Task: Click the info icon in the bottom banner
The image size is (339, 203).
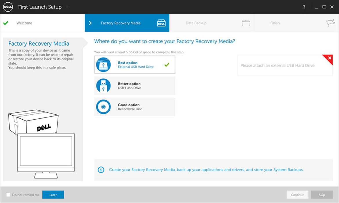Action: pos(101,170)
